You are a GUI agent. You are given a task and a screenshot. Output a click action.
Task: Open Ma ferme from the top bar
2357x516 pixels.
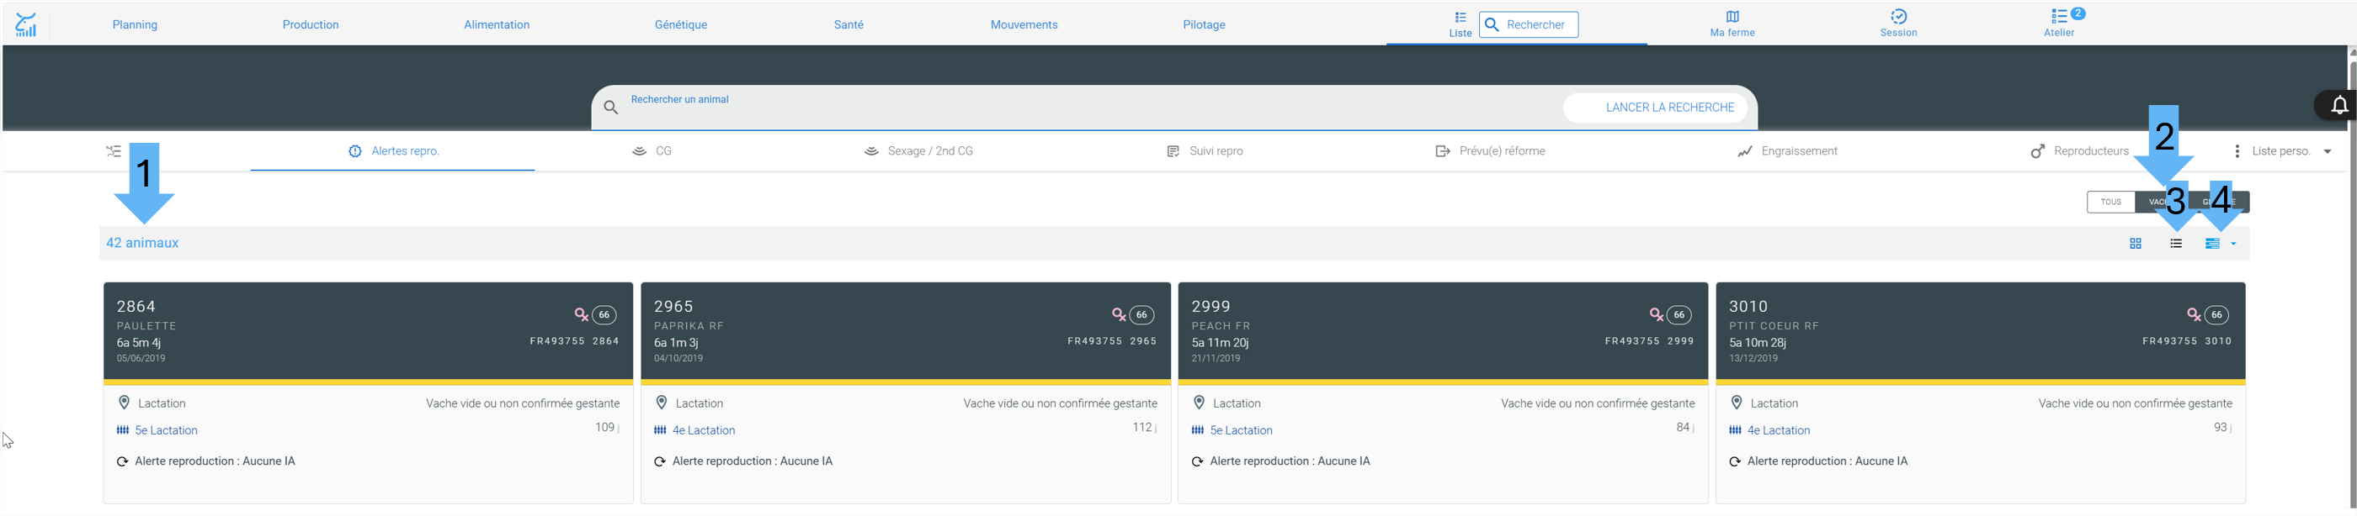[x=1732, y=24]
